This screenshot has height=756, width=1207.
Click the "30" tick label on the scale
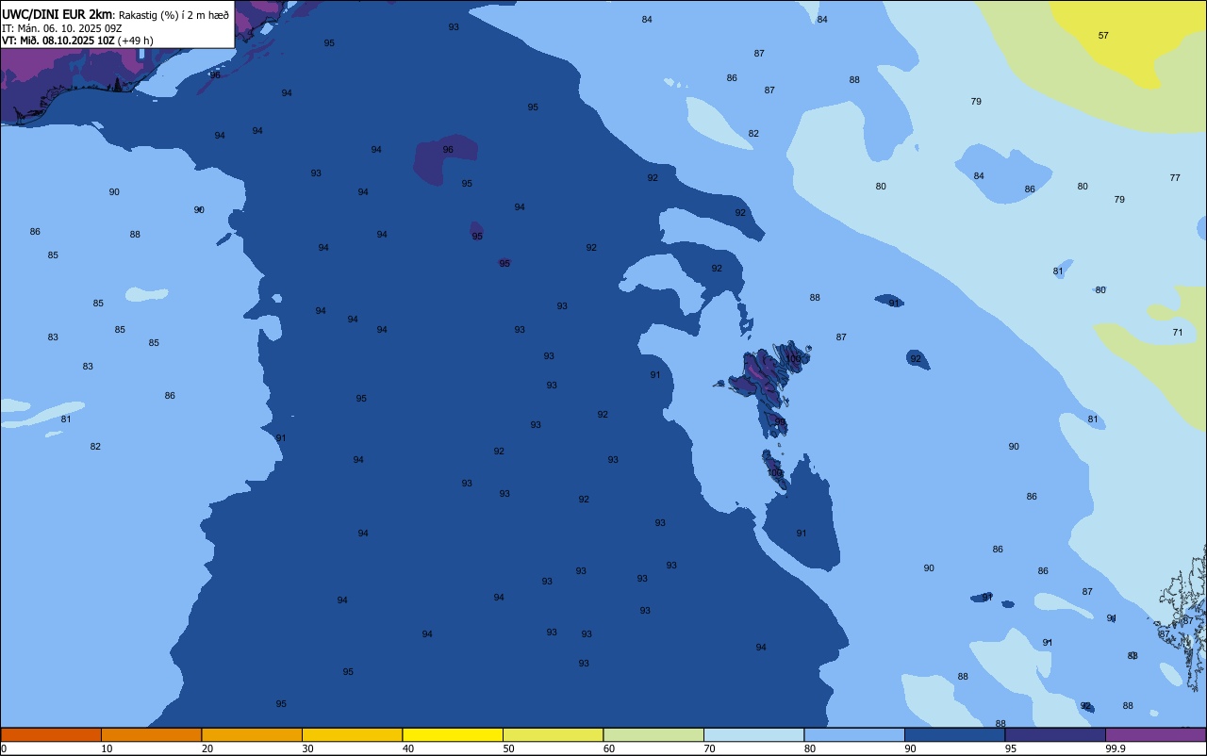pos(308,748)
